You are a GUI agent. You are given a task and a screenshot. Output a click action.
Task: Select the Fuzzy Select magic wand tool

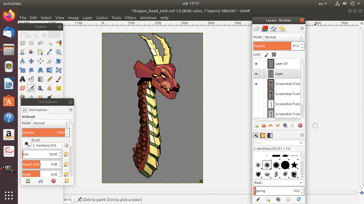[x=50, y=43]
